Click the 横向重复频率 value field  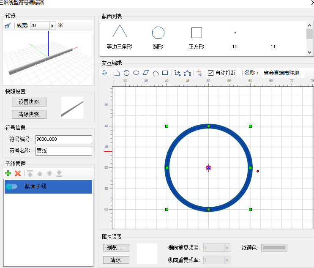click(214, 248)
